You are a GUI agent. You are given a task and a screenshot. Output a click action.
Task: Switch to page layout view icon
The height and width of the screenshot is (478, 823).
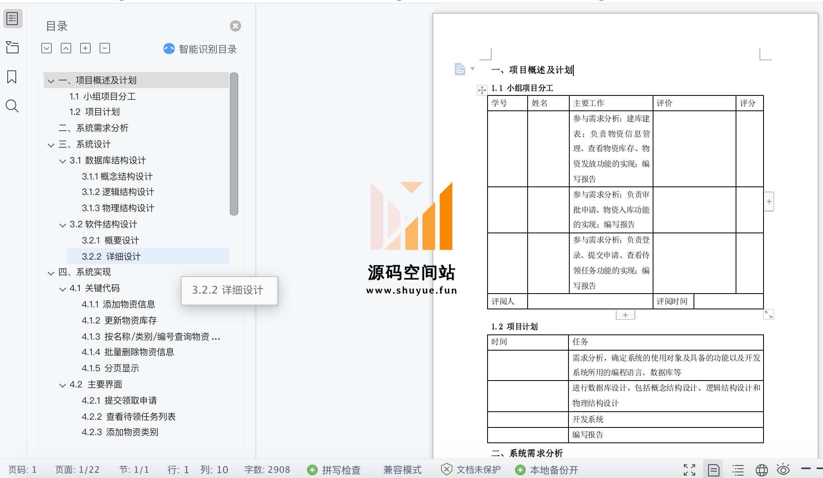point(713,470)
